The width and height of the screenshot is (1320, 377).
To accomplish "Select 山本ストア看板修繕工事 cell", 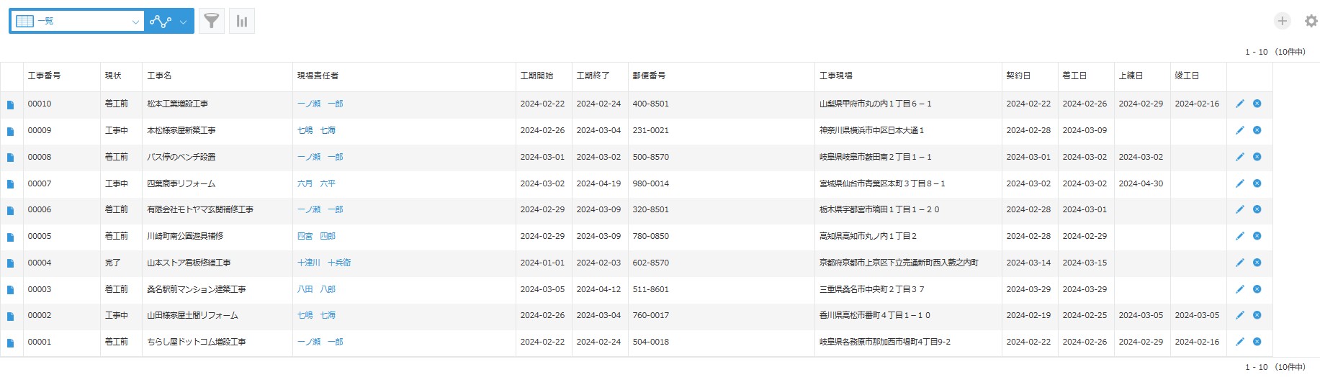I will pyautogui.click(x=217, y=263).
